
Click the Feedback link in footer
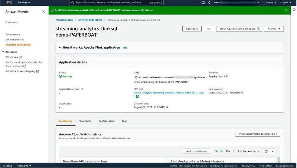pyautogui.click(x=8, y=166)
